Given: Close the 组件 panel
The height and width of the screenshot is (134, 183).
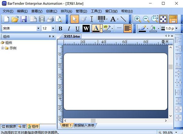Looking at the screenshot, I should point(53,36).
